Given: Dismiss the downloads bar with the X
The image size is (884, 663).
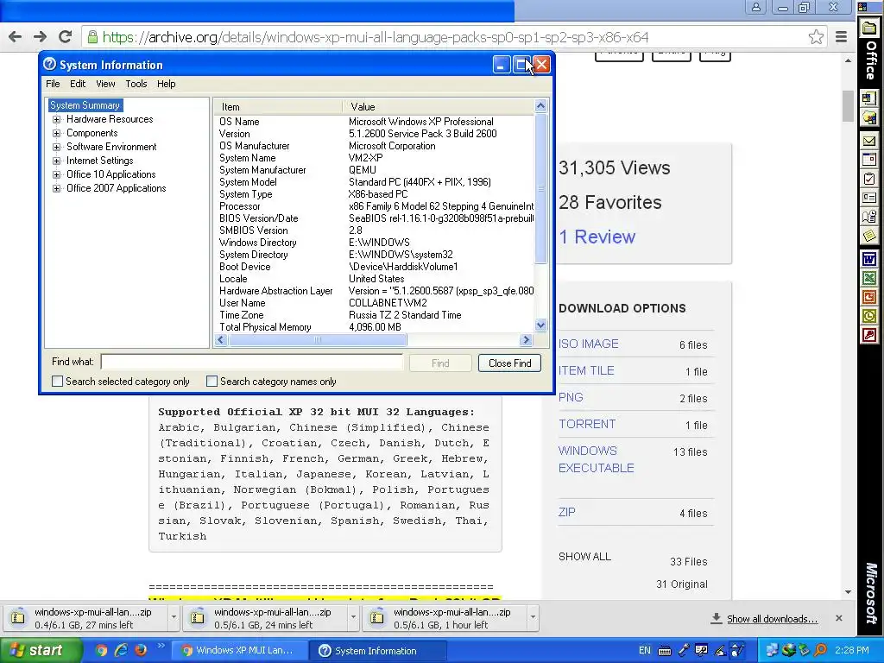Looking at the screenshot, I should (838, 618).
